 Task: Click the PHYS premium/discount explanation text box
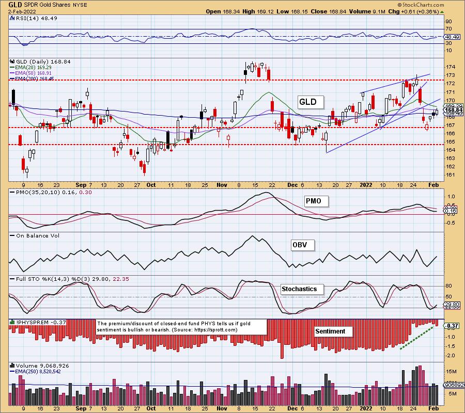click(181, 326)
